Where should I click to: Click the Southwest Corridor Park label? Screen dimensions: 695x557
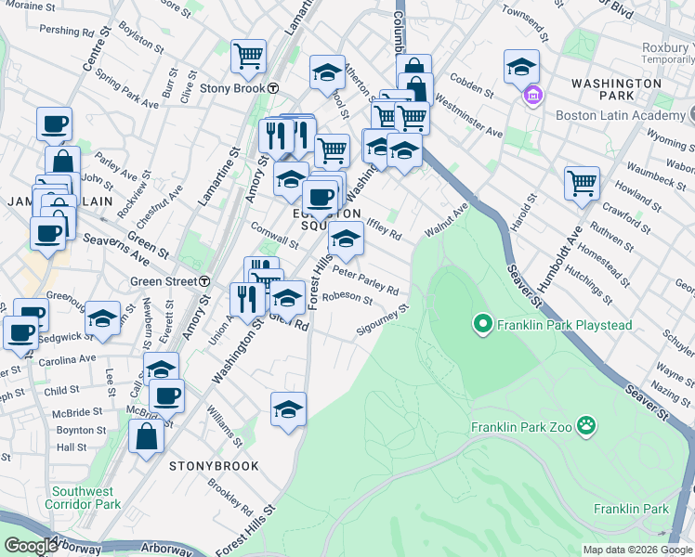click(x=83, y=498)
